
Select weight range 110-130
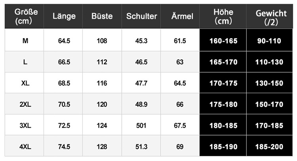click(x=269, y=62)
